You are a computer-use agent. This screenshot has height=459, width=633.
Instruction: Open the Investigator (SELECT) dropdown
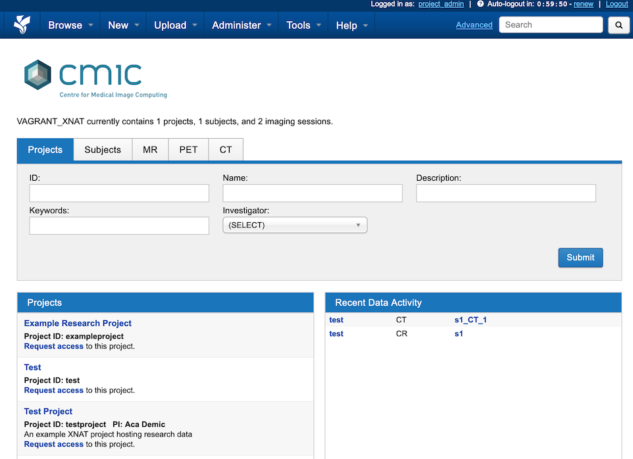[294, 224]
